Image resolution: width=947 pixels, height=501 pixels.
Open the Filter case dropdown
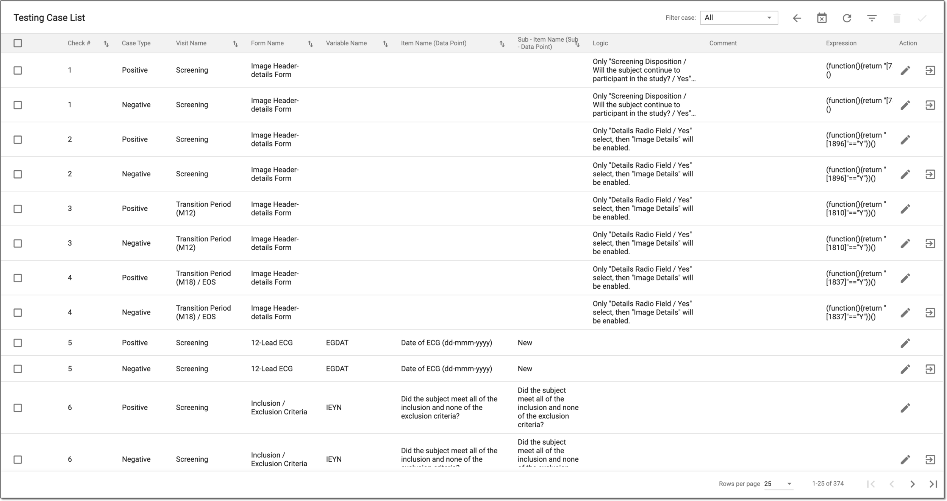(x=739, y=18)
